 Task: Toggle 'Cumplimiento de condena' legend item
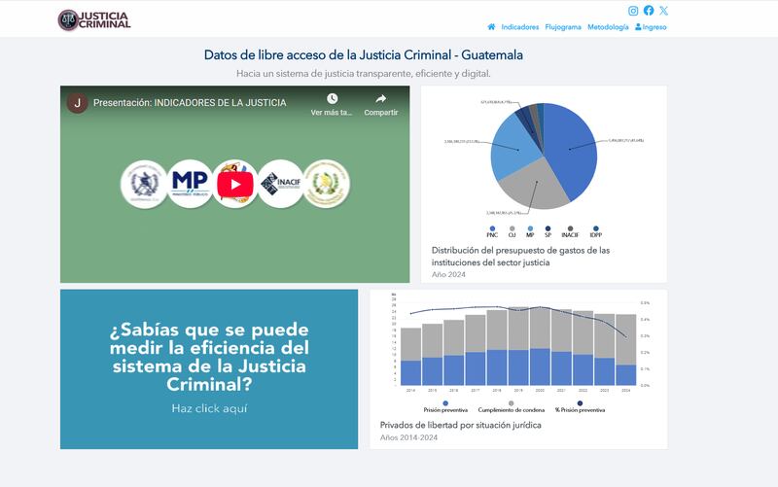tap(512, 406)
